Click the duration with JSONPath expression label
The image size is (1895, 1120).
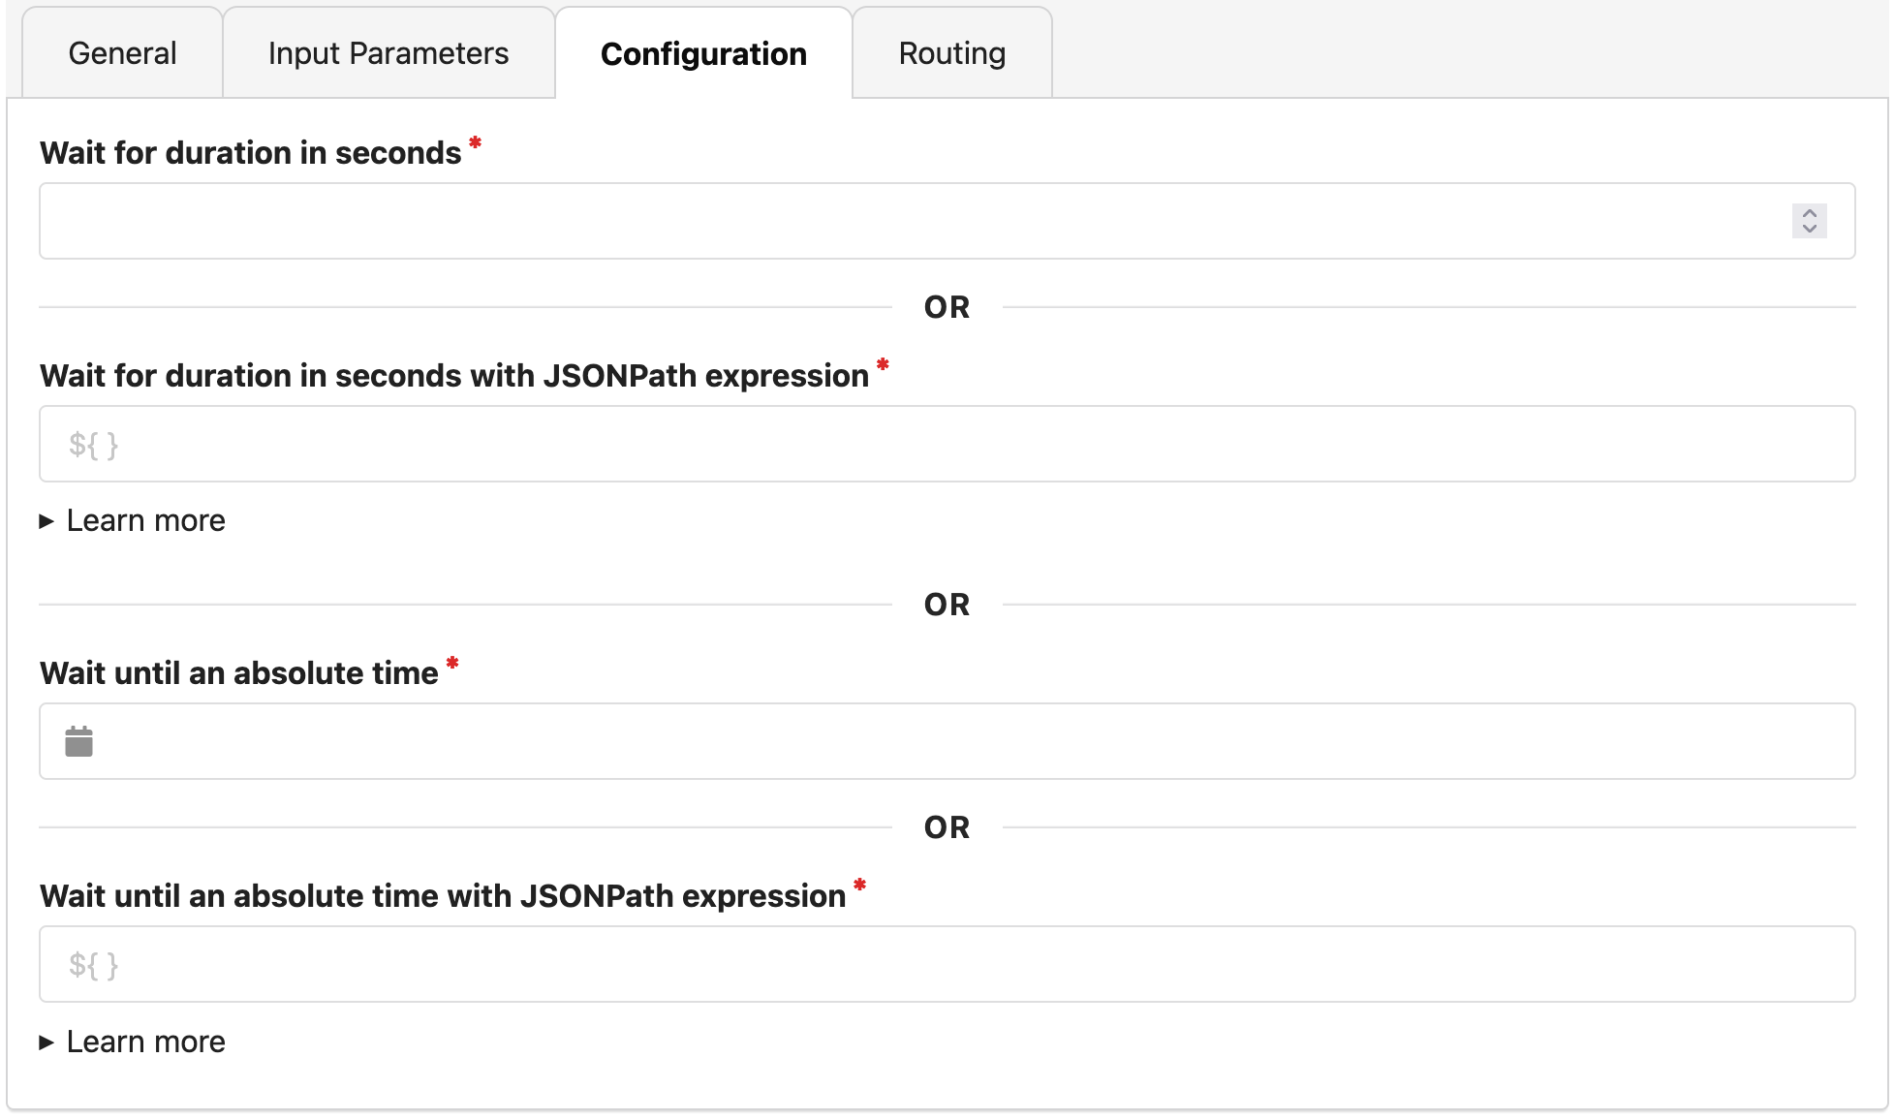click(453, 376)
